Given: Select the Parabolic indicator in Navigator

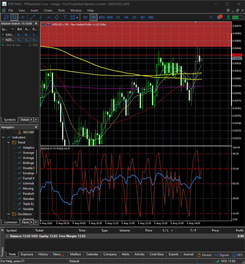Looking at the screenshot, I should coord(26,194).
